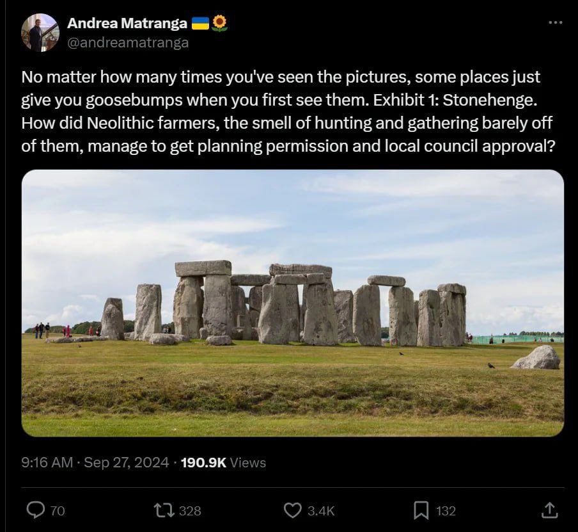Click the 328 reposts count

pyautogui.click(x=190, y=511)
